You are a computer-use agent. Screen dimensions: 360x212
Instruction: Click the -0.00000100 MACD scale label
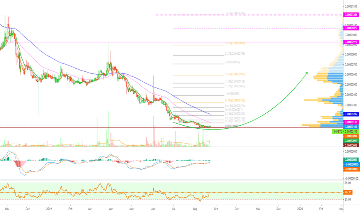(351, 178)
